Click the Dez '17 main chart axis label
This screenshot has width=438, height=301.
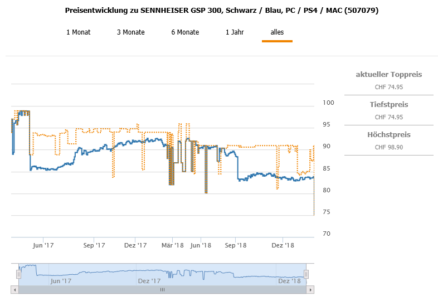point(135,245)
